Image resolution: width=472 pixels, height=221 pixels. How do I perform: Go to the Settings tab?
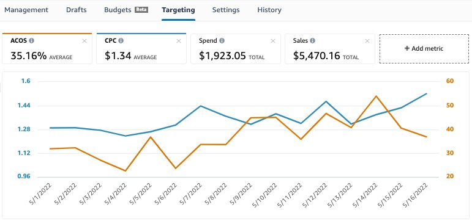226,10
